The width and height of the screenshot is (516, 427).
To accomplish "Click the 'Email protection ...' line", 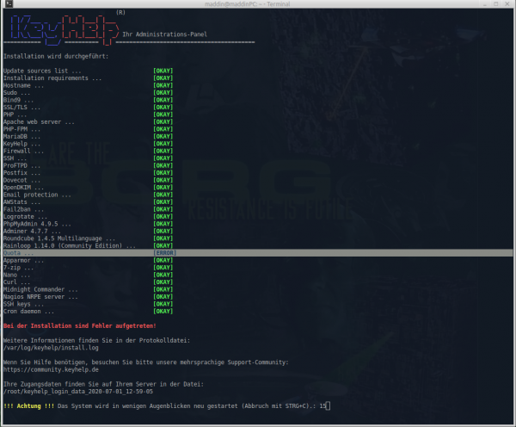I will 37,195.
